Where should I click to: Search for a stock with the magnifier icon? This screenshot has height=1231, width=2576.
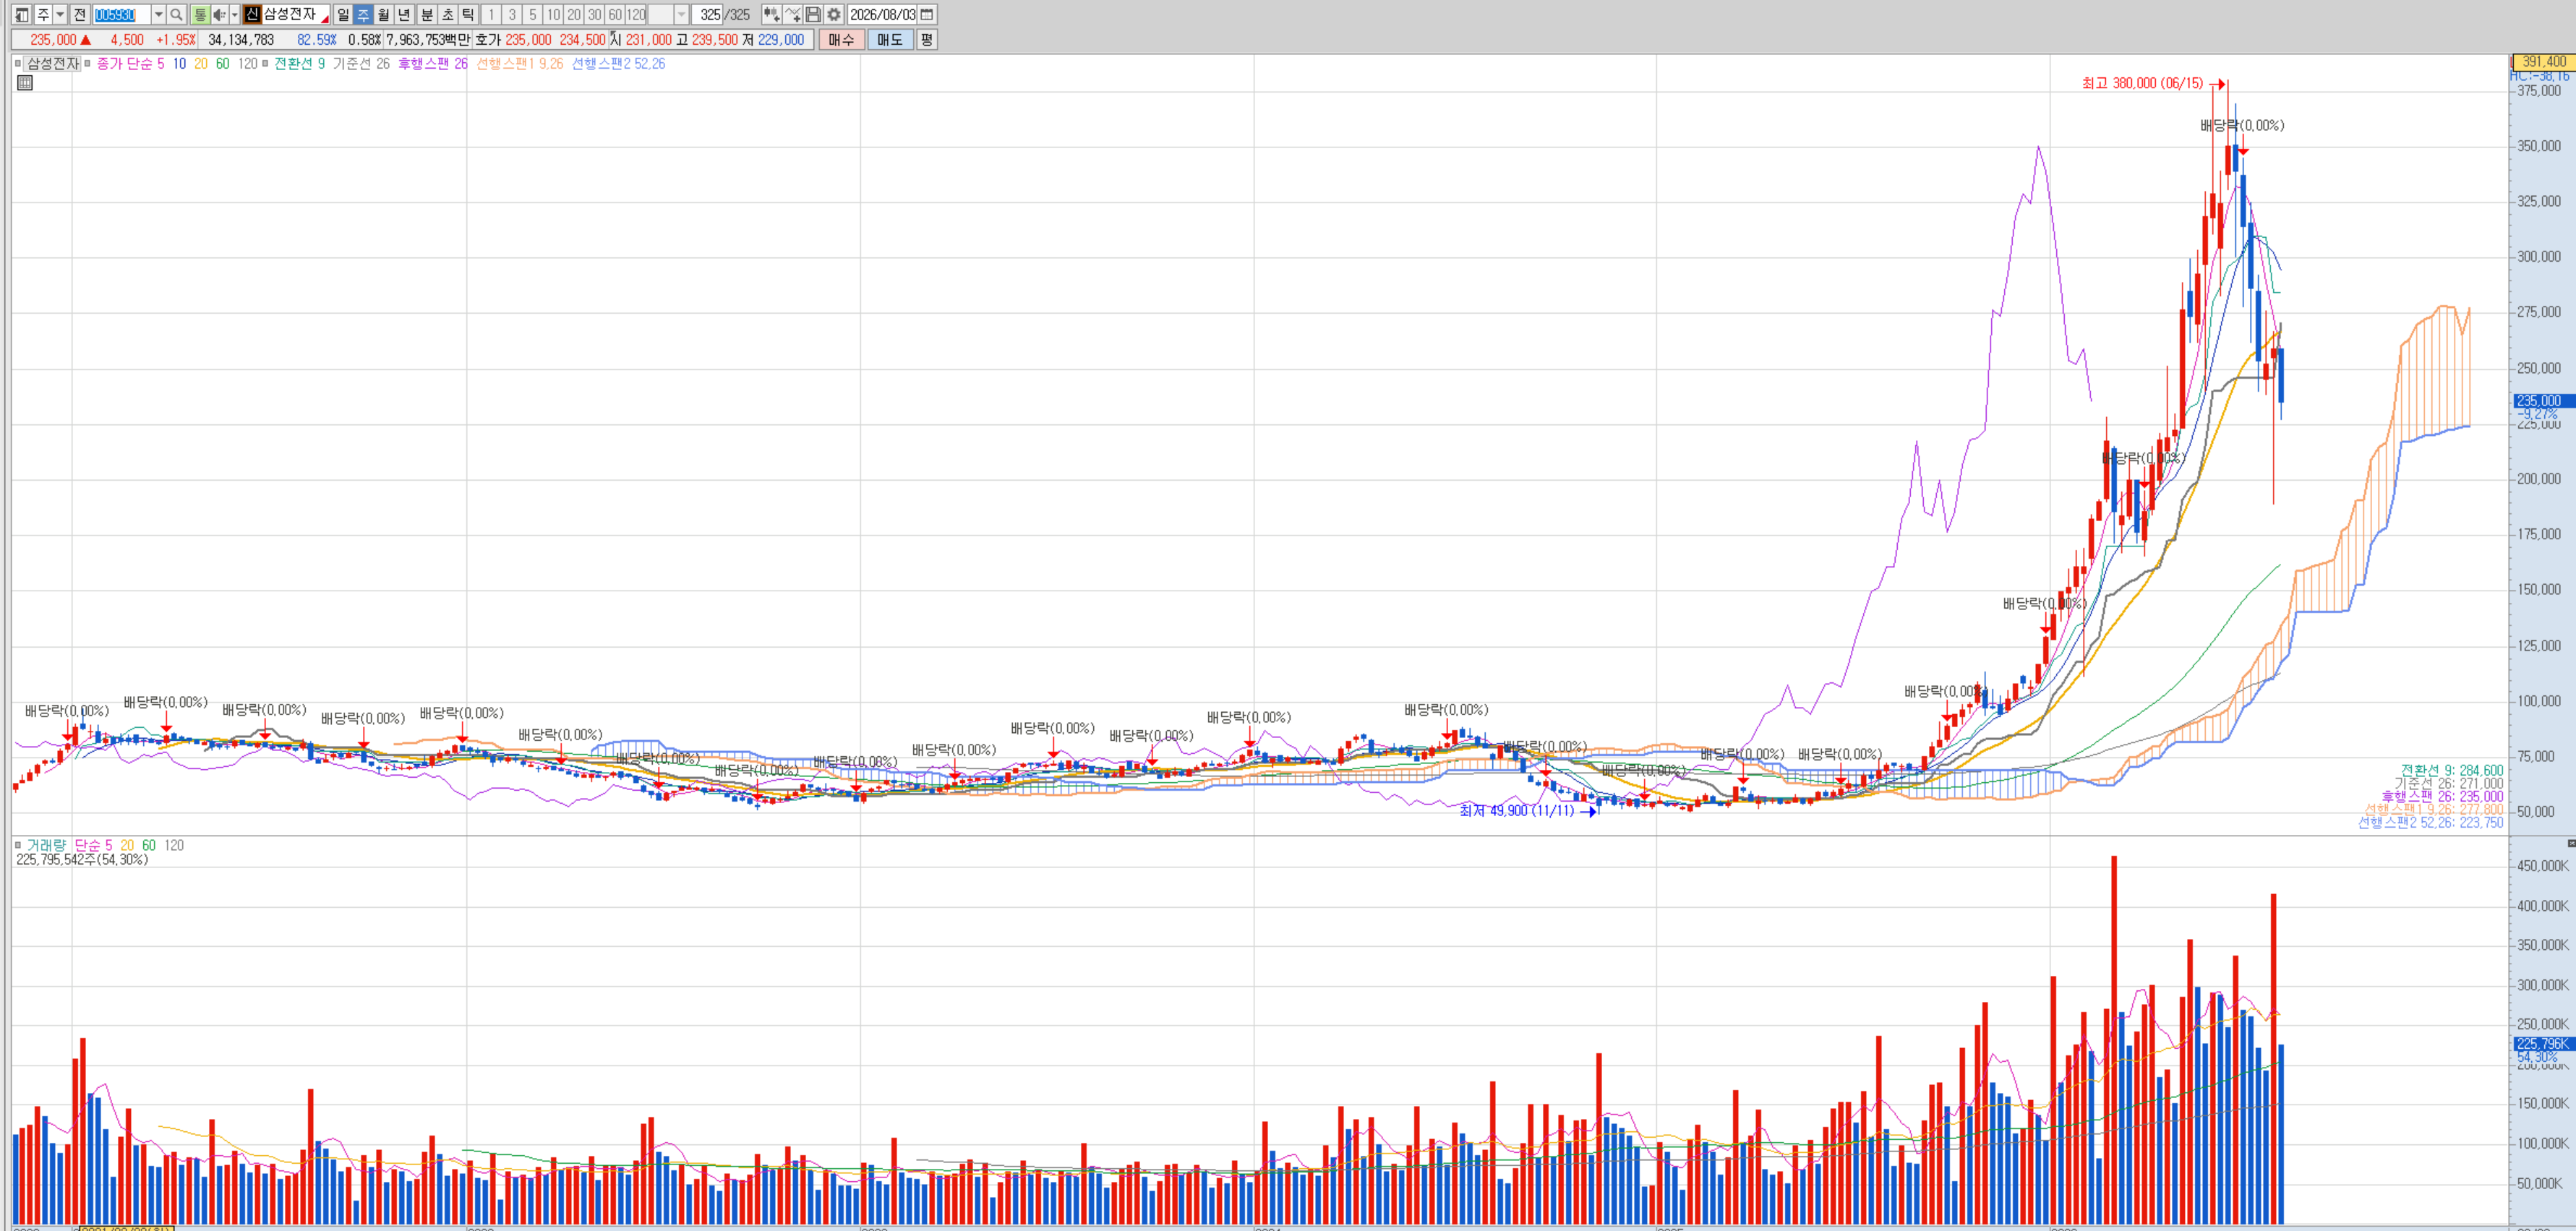[176, 14]
